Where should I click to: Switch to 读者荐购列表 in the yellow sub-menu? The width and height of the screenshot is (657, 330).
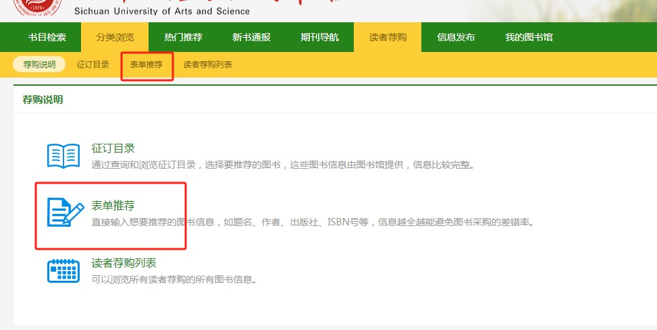coord(207,65)
